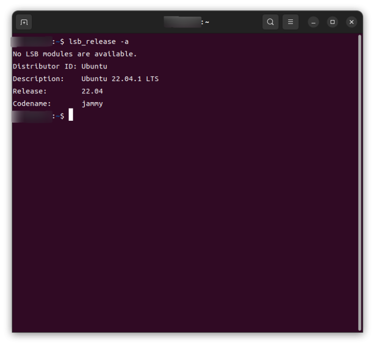Image resolution: width=375 pixels, height=346 pixels.
Task: Click the 'Release:' label
Action: pos(30,91)
